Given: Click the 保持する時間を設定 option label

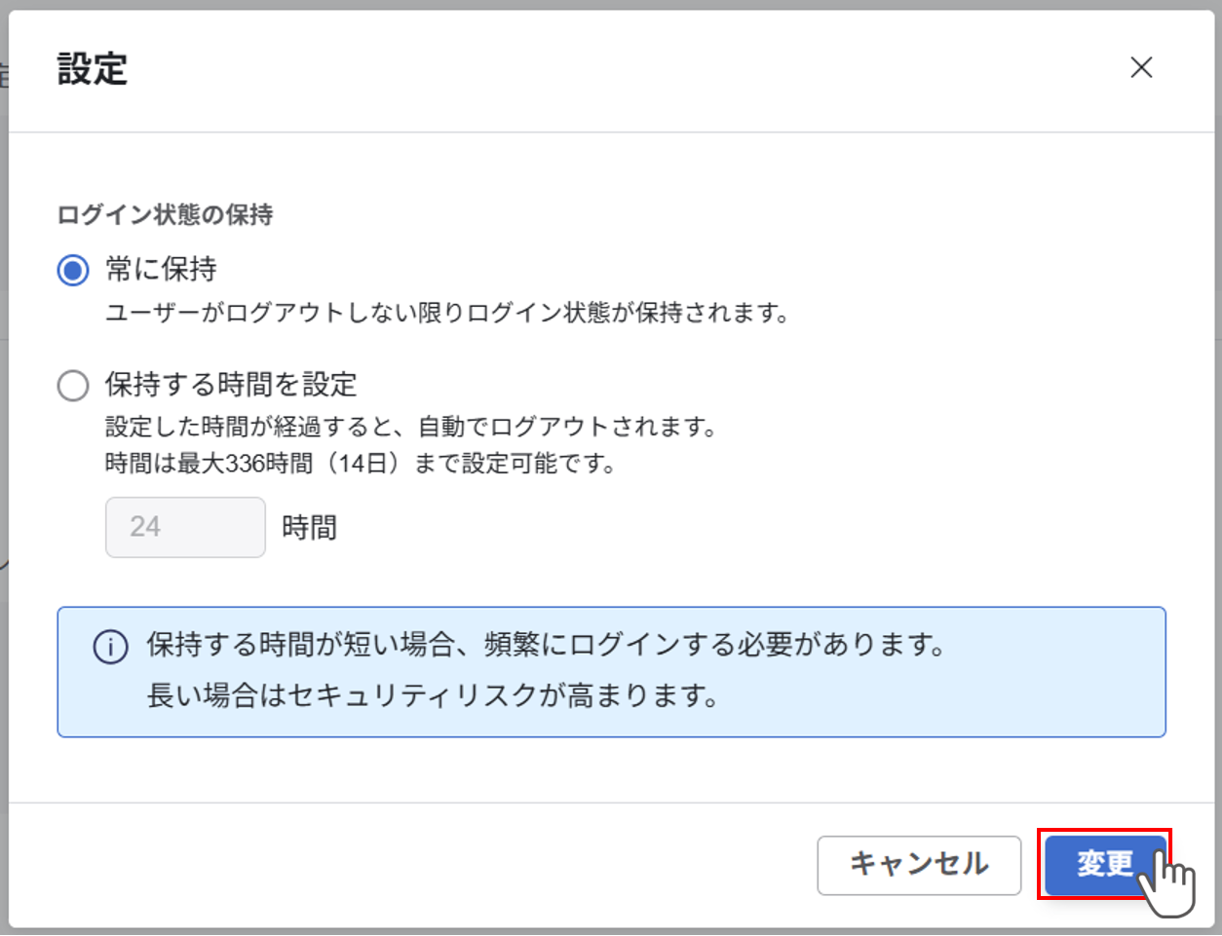Looking at the screenshot, I should pyautogui.click(x=231, y=385).
